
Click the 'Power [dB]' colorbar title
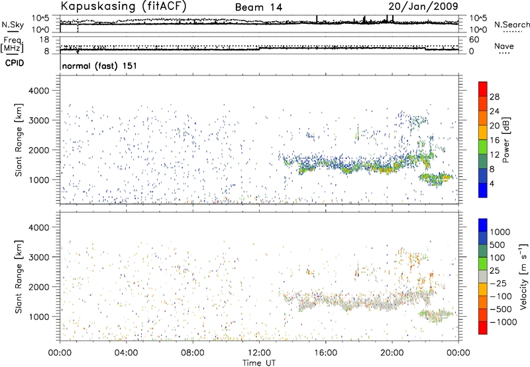[x=505, y=140]
